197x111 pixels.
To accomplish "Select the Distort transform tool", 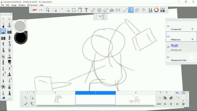I will click(x=74, y=10).
